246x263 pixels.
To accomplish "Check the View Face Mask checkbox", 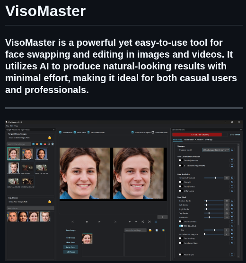I will pos(153,132).
